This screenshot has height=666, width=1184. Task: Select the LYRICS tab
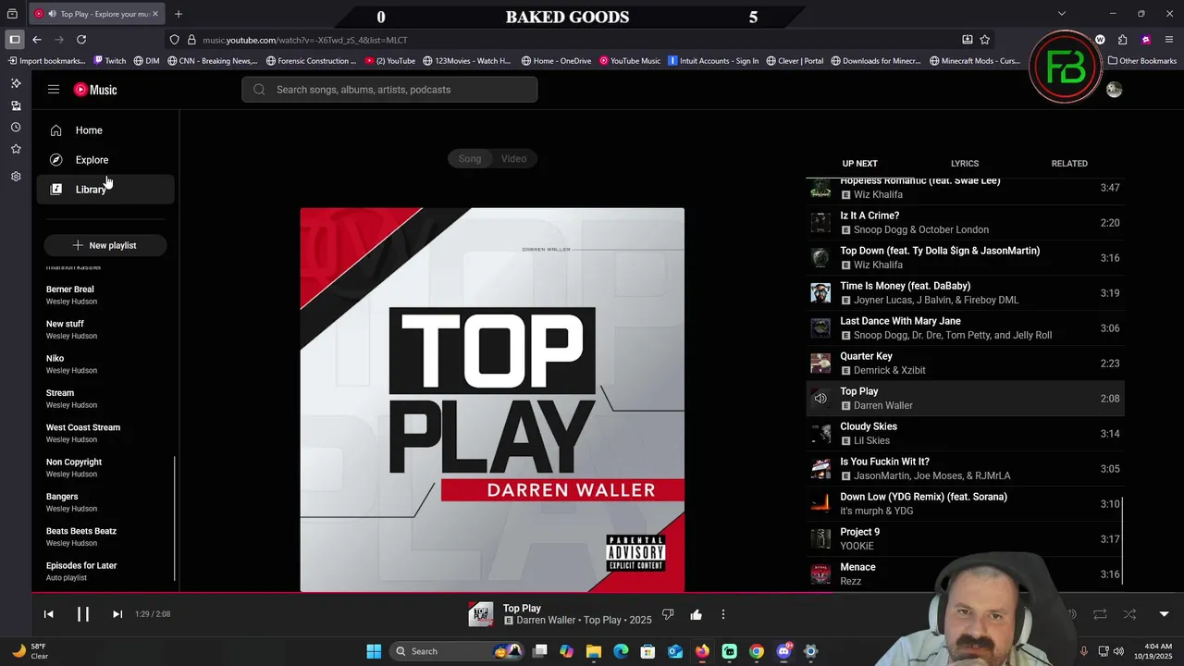(x=965, y=164)
